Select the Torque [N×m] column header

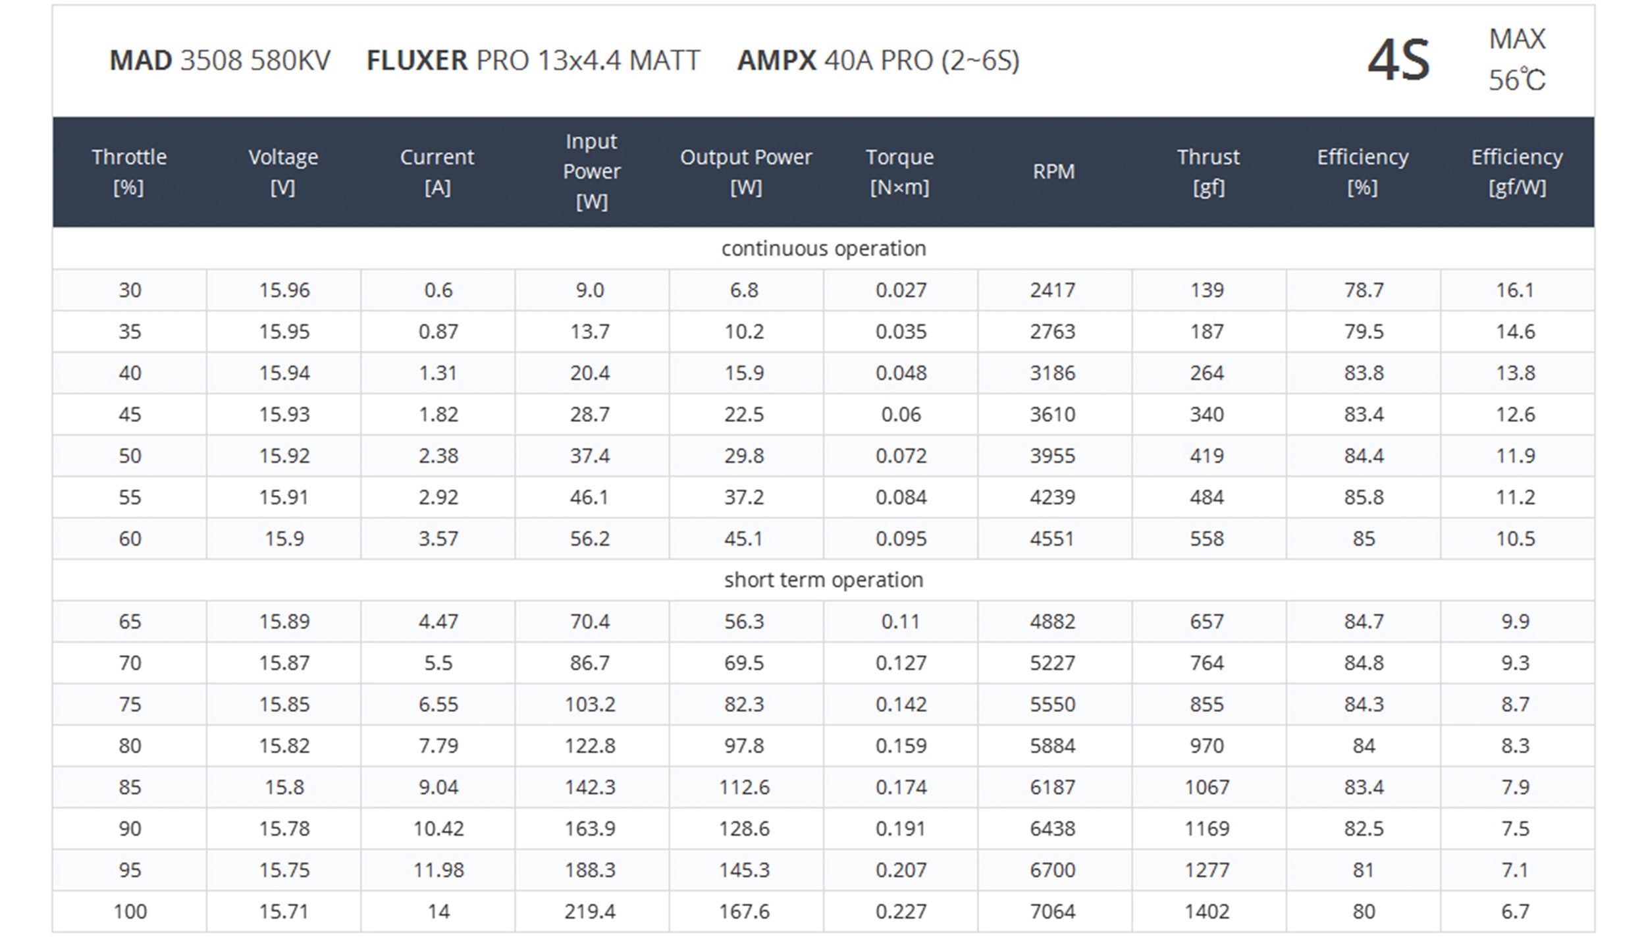(x=899, y=172)
